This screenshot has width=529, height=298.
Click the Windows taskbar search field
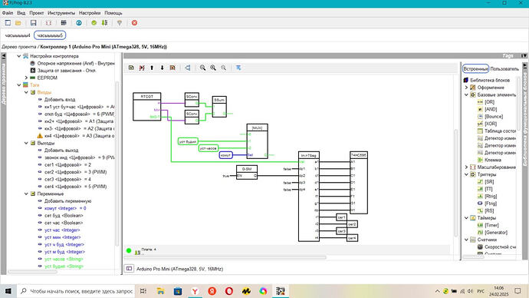[76, 291]
